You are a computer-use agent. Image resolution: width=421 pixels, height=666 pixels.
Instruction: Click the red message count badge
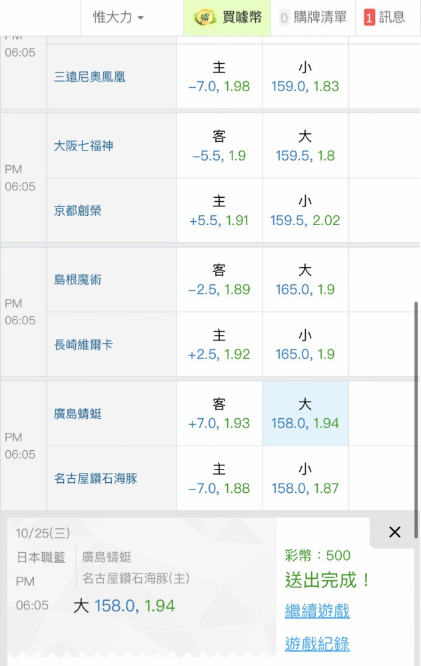pyautogui.click(x=369, y=17)
